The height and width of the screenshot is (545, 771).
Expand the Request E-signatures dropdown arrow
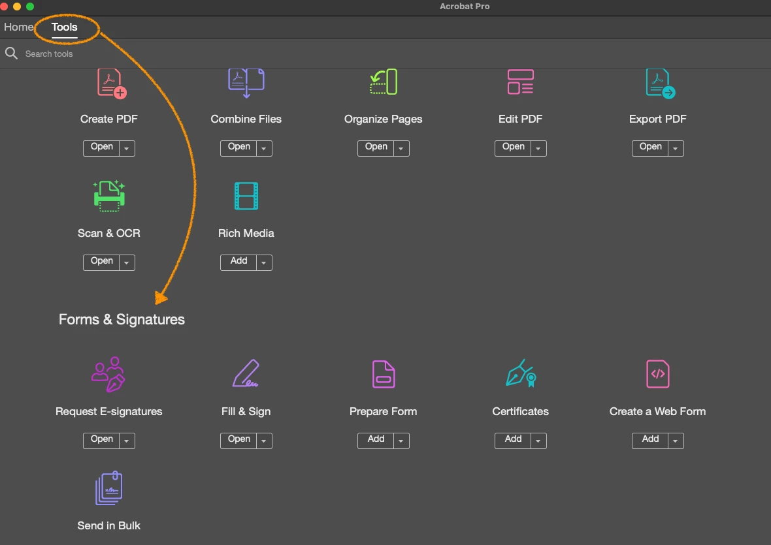click(127, 441)
